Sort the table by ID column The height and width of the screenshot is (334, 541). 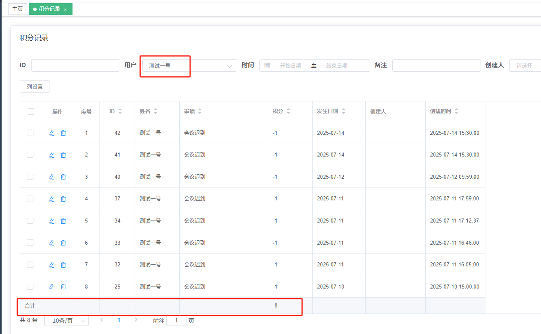(x=120, y=111)
